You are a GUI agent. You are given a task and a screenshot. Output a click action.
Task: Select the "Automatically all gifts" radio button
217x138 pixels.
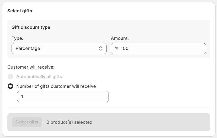pos(10,77)
